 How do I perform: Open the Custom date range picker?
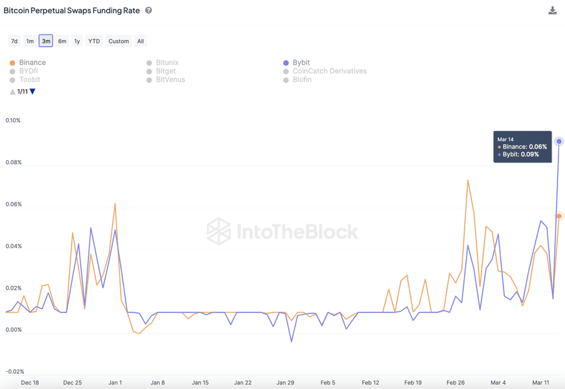click(x=119, y=41)
